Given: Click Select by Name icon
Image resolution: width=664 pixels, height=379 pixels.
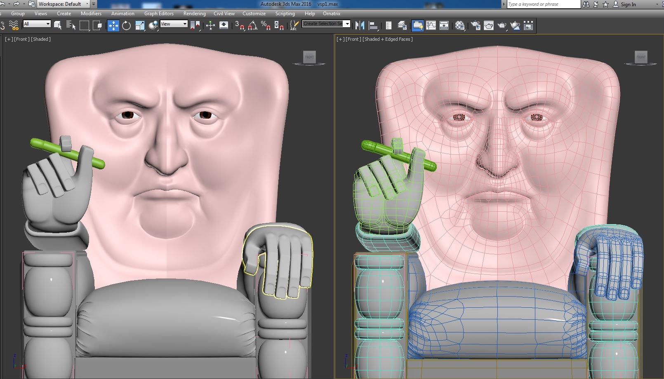Looking at the screenshot, I should (71, 26).
